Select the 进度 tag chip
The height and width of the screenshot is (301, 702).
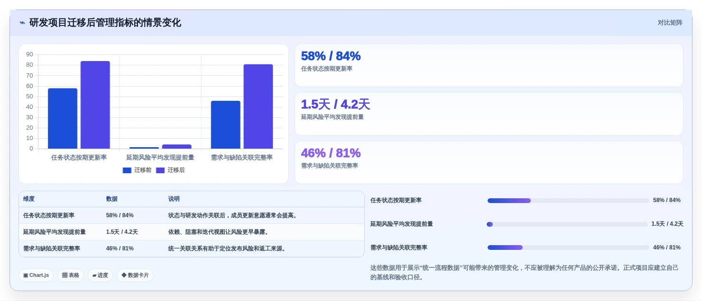[x=100, y=275]
